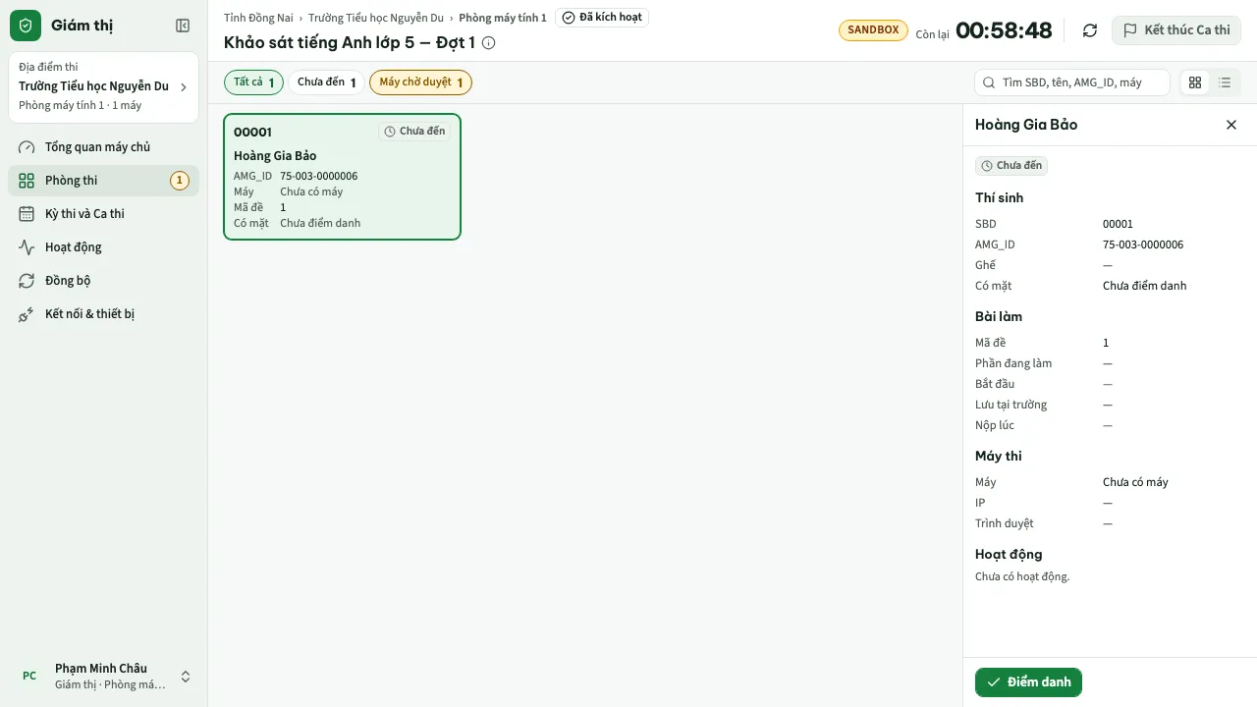
Task: Click the SANDBOX badge
Action: tap(873, 30)
